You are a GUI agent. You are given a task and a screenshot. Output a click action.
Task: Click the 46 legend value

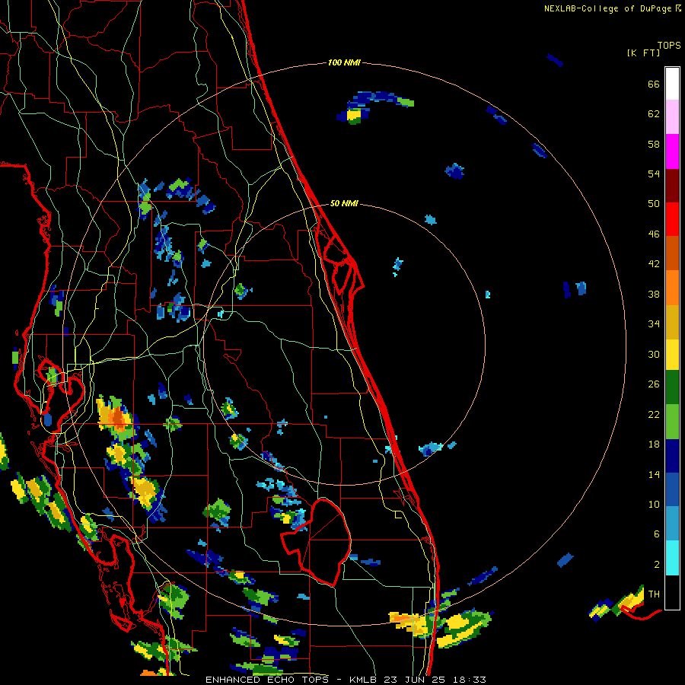(654, 234)
